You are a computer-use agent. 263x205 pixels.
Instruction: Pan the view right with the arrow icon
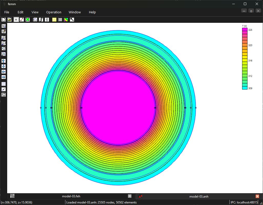click(x=4, y=77)
